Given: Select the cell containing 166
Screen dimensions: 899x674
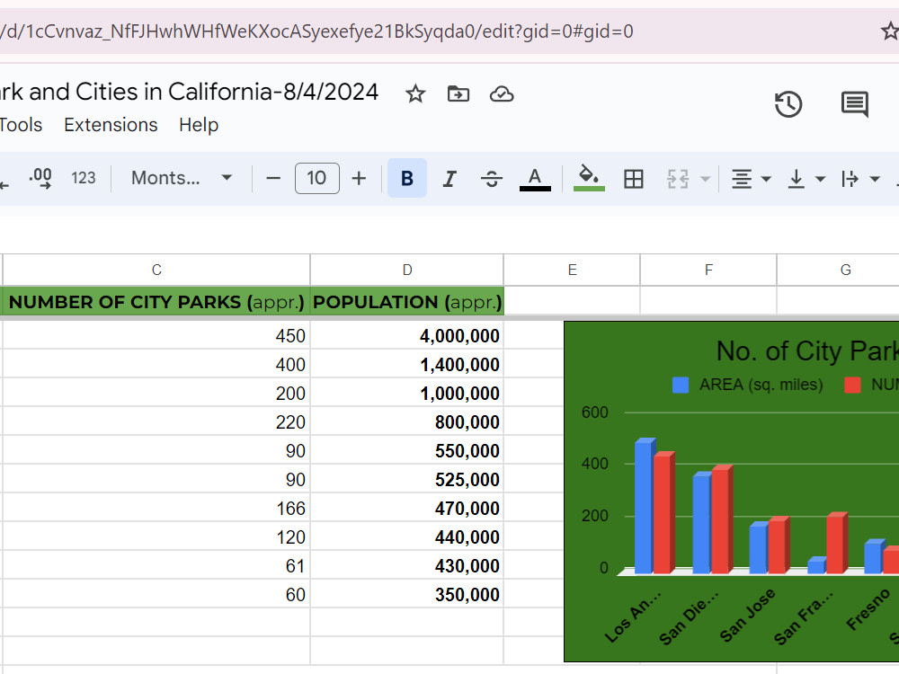Looking at the screenshot, I should [156, 508].
